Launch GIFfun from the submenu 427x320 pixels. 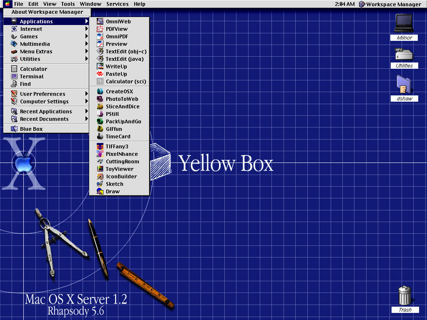(114, 129)
